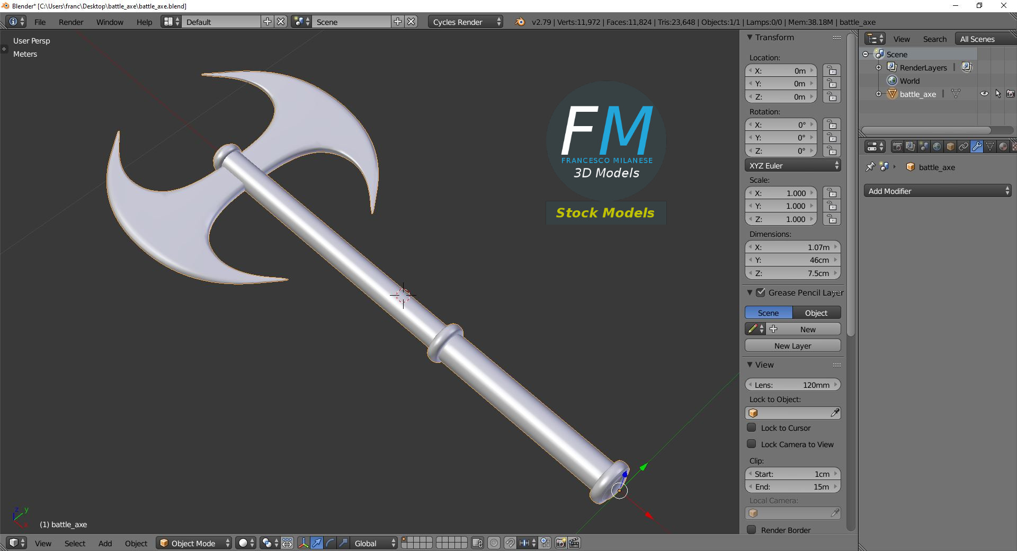Enable the scale manipulator

343,543
